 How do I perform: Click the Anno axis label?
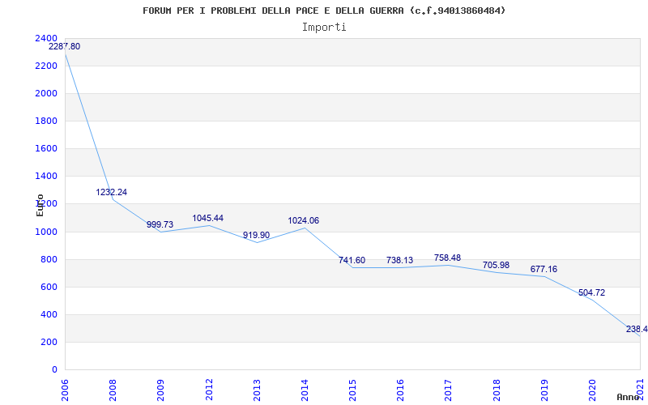click(629, 397)
